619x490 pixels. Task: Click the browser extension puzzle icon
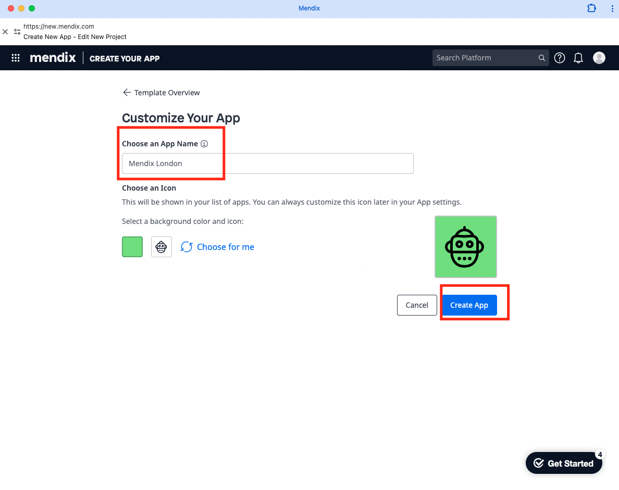click(591, 8)
